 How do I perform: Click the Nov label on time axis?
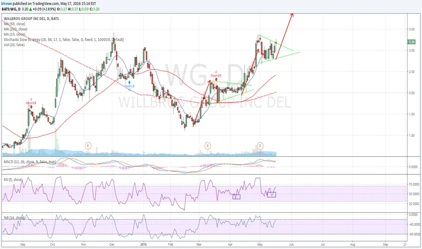(84, 244)
